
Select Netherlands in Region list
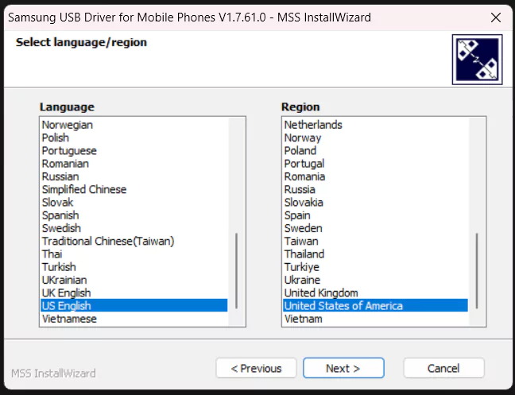pos(375,125)
